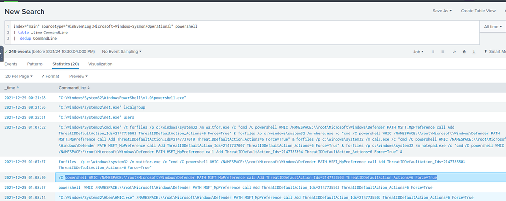Click the 01:08:07 powershell WMIC CommandLine
Image resolution: width=506 pixels, height=201 pixels.
click(x=246, y=187)
